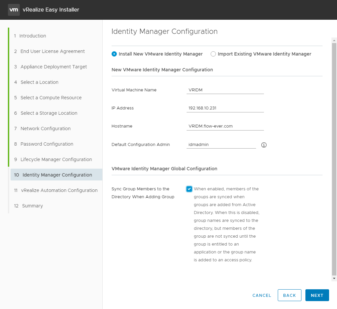Click the IP Address label

click(x=122, y=108)
